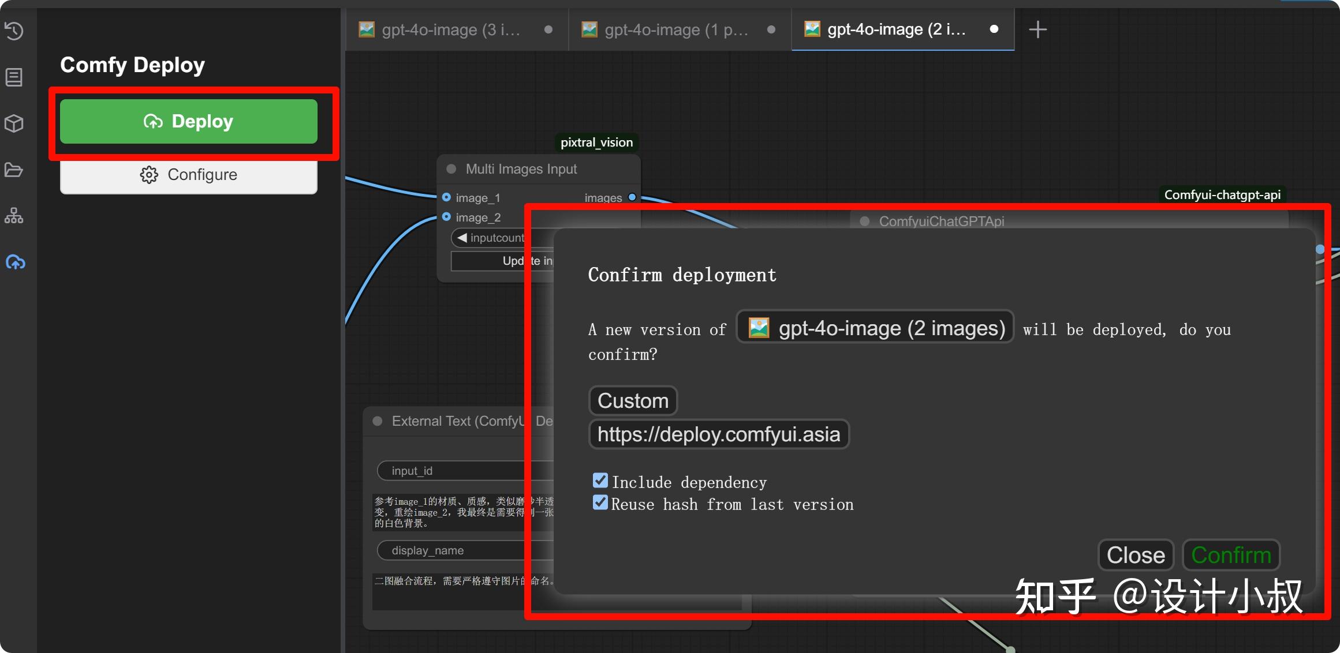
Task: Select the Comfy Deploy cloud icon
Action: tap(15, 262)
